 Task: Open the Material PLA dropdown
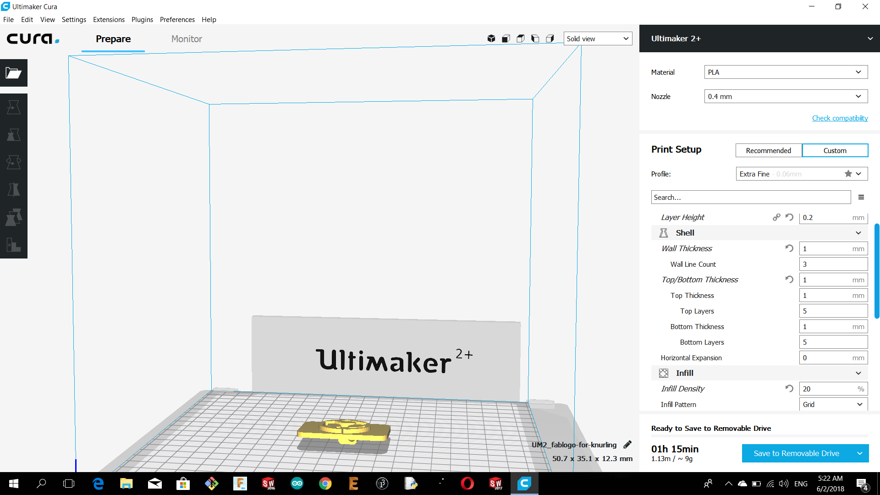(786, 72)
